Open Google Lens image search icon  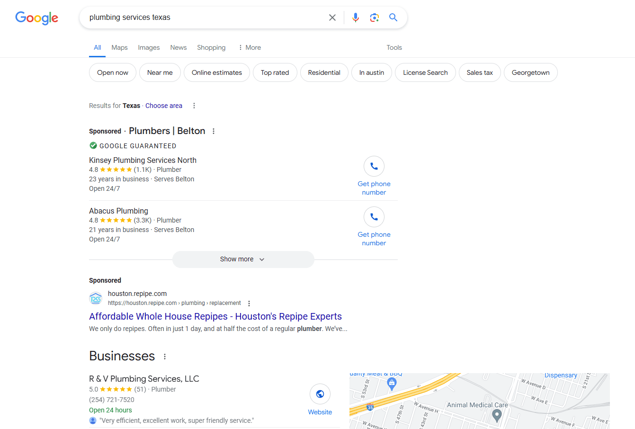(x=375, y=18)
